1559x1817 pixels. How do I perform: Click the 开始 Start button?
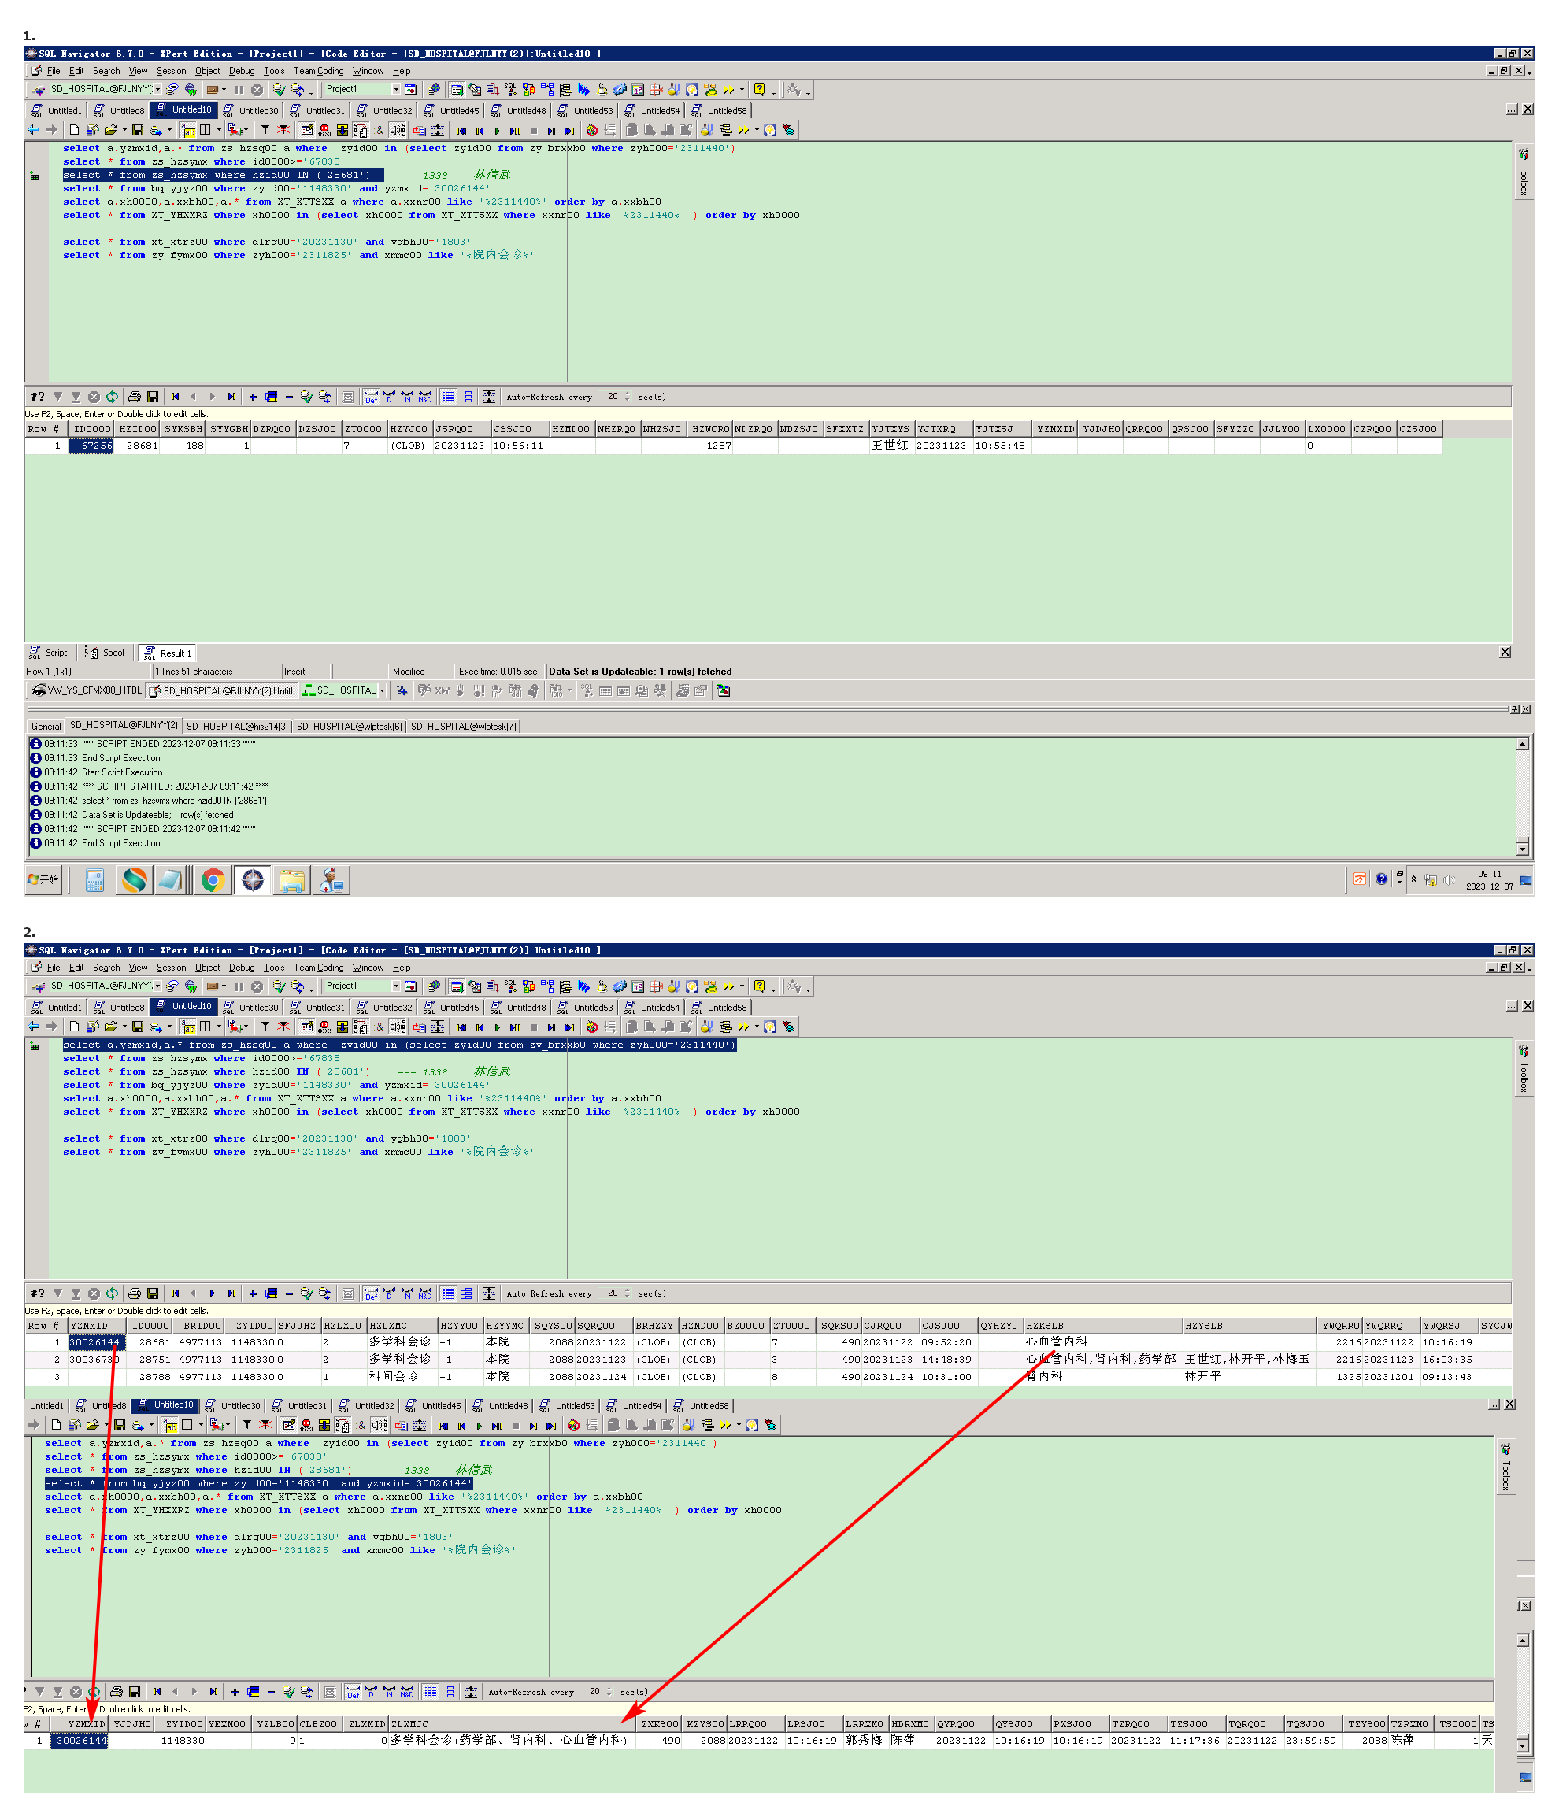44,879
